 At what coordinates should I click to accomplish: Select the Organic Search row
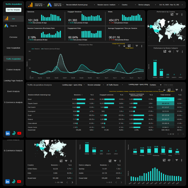pyautogui.click(x=106, y=103)
